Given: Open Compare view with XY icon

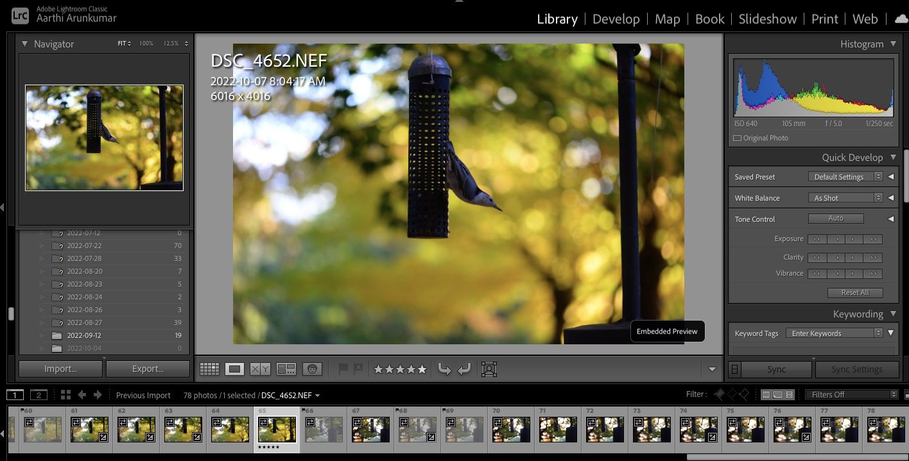Looking at the screenshot, I should tap(260, 369).
